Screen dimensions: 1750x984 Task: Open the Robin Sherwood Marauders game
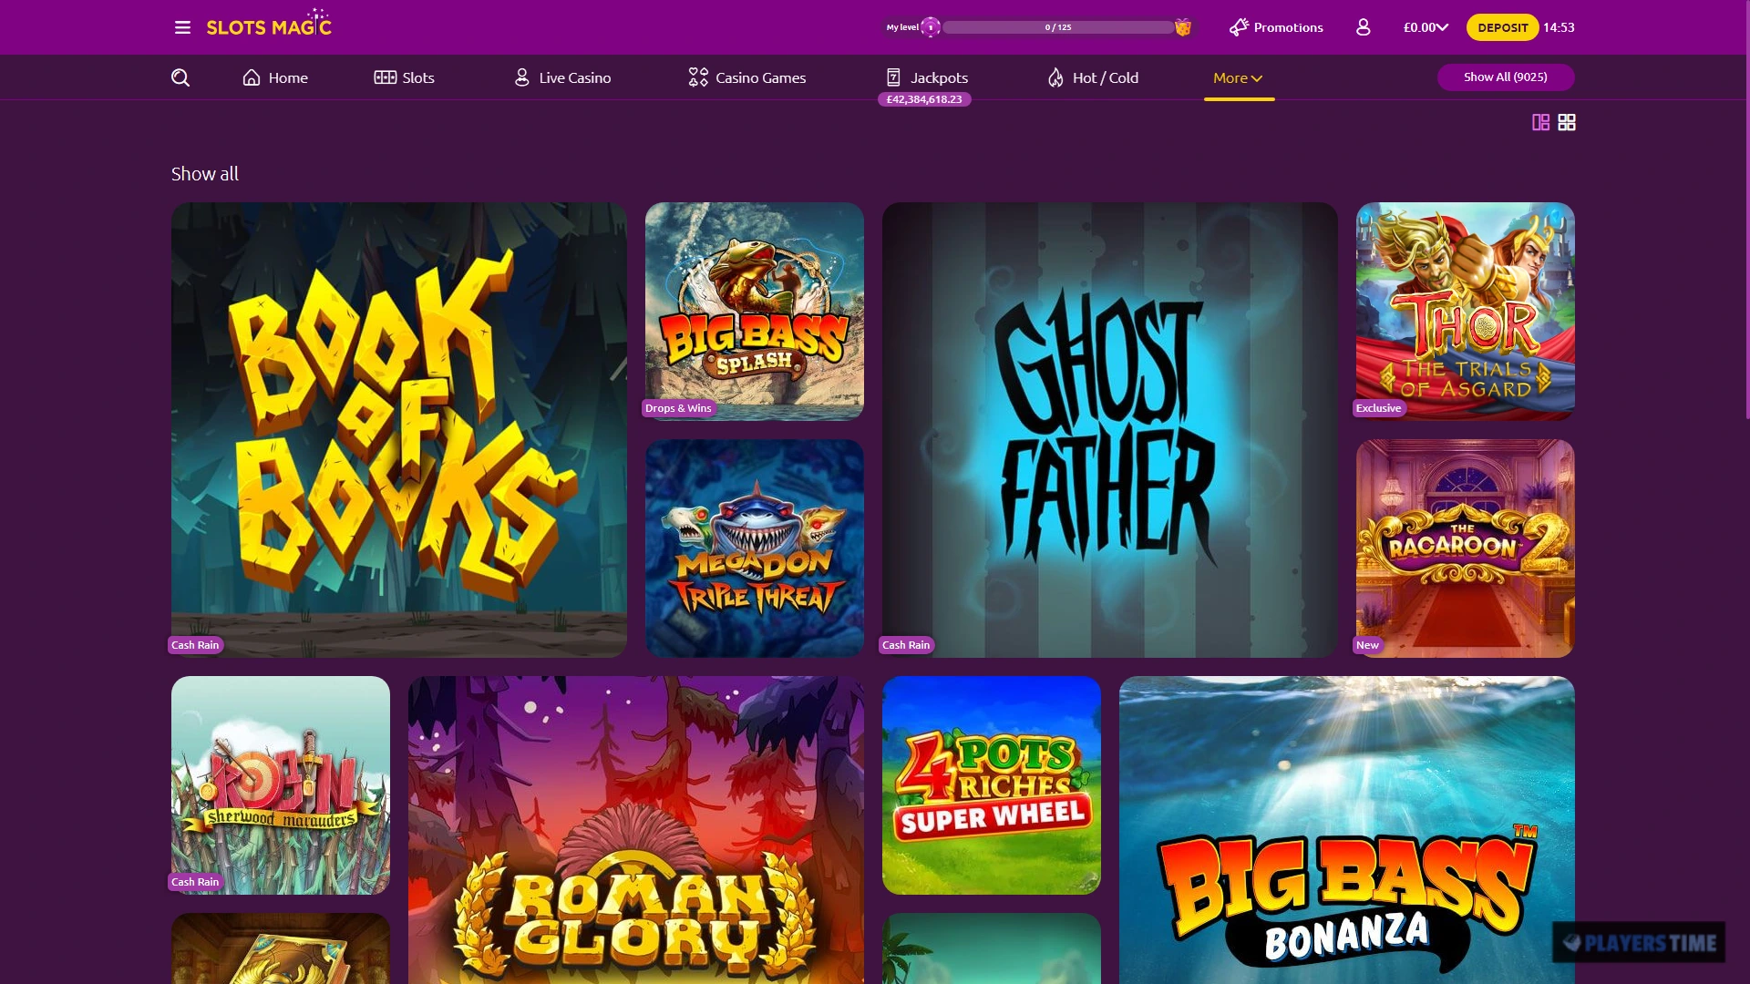(x=281, y=785)
